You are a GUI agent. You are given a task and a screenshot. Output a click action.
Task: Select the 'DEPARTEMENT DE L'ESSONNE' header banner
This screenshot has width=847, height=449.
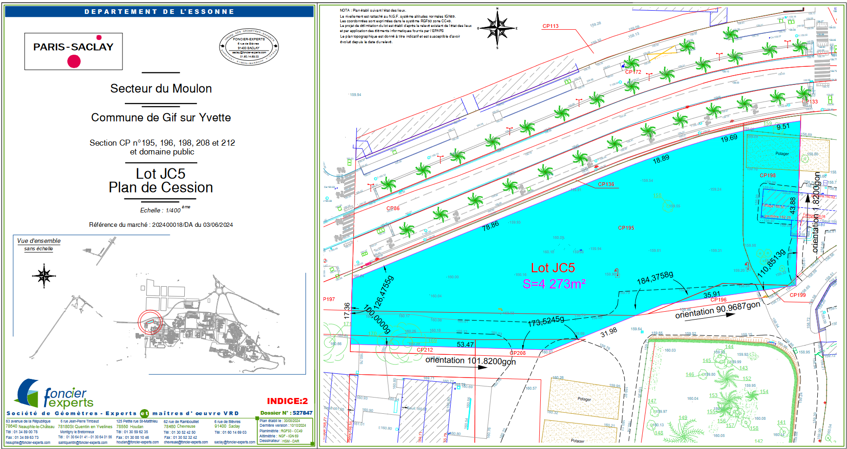[x=159, y=12]
